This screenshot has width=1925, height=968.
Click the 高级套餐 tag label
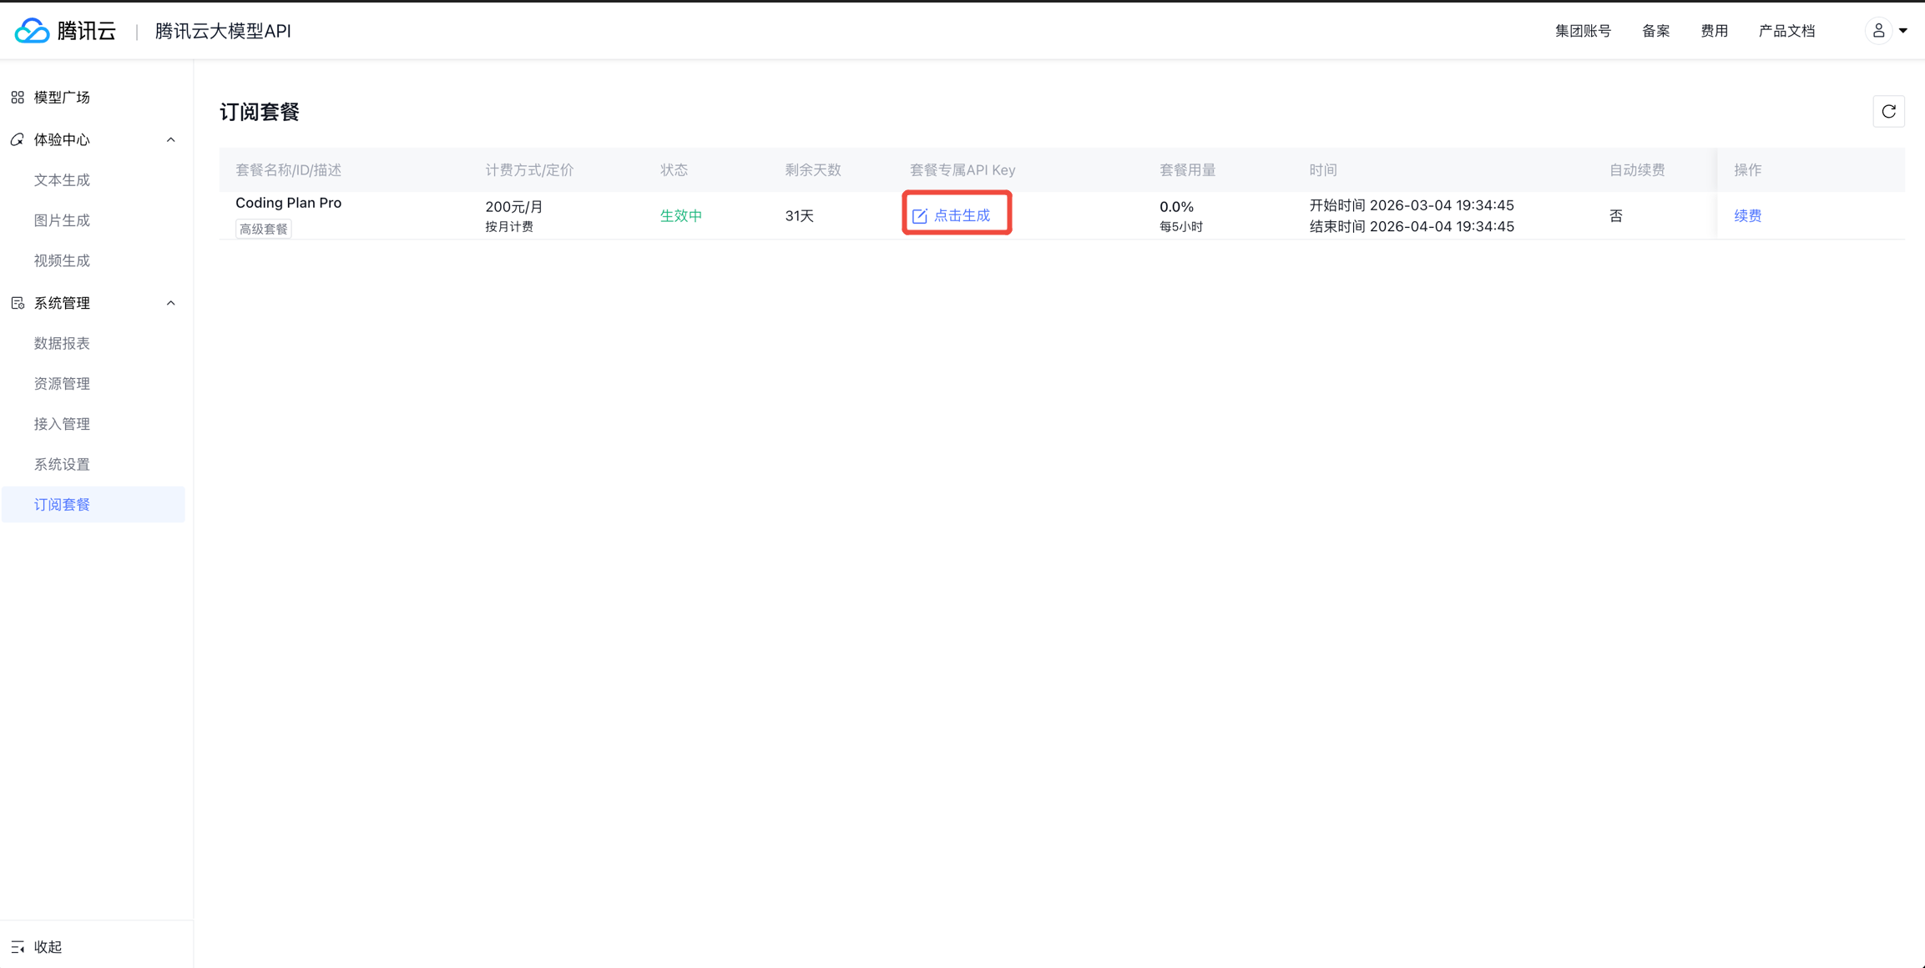pos(264,229)
